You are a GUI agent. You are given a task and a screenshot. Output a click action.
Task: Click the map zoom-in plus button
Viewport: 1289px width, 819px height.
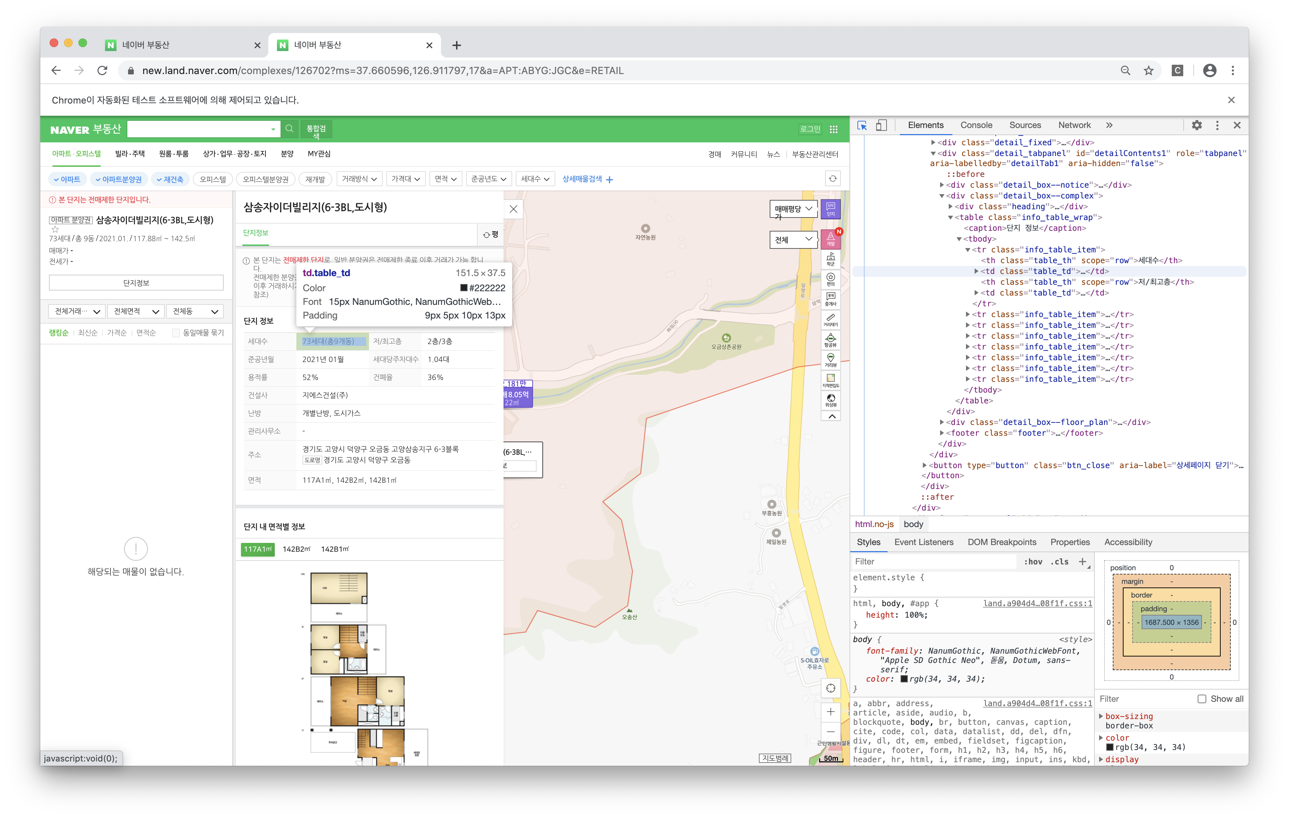point(830,712)
